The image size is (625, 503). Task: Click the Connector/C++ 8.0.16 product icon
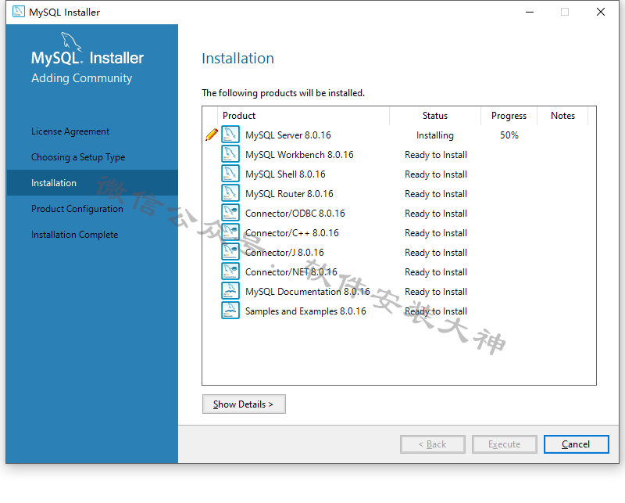[x=230, y=232]
